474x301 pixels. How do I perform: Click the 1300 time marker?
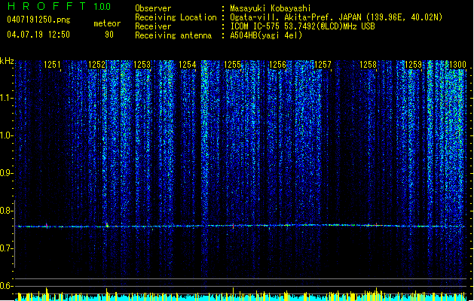[457, 65]
